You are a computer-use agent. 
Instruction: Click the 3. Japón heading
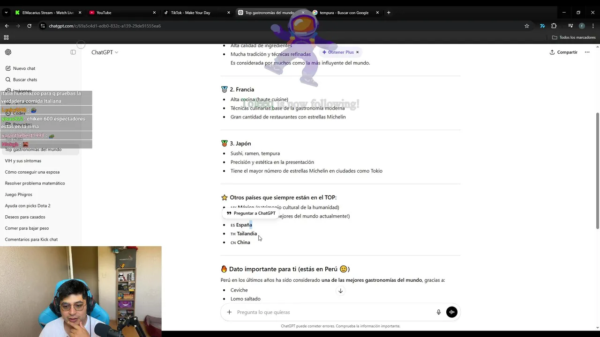pos(240,144)
